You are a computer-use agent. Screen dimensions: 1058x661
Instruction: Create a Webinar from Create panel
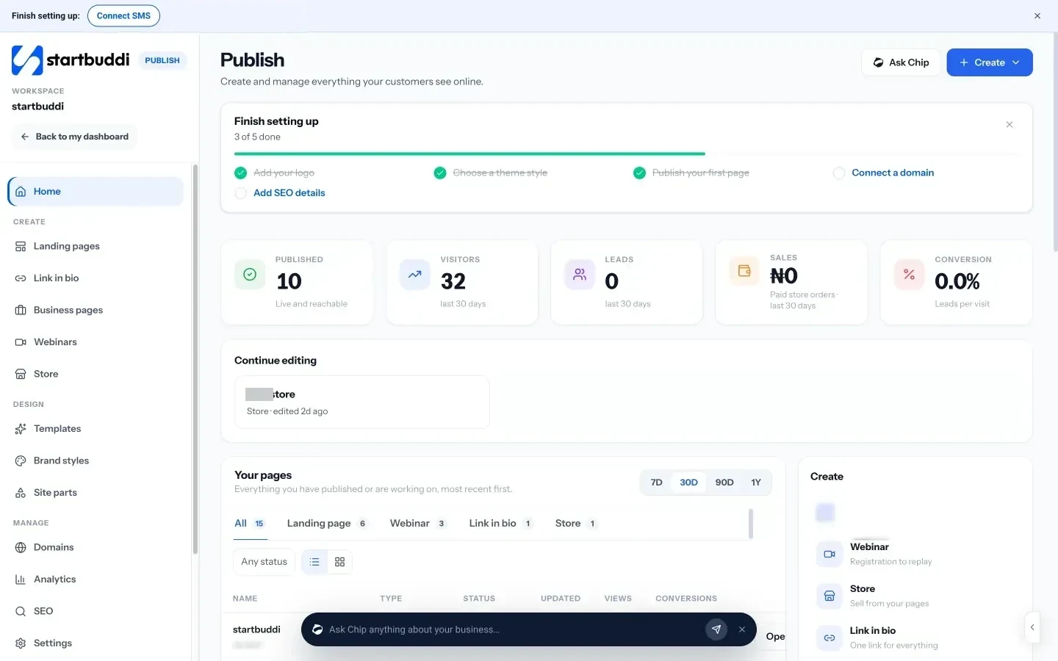(x=915, y=554)
